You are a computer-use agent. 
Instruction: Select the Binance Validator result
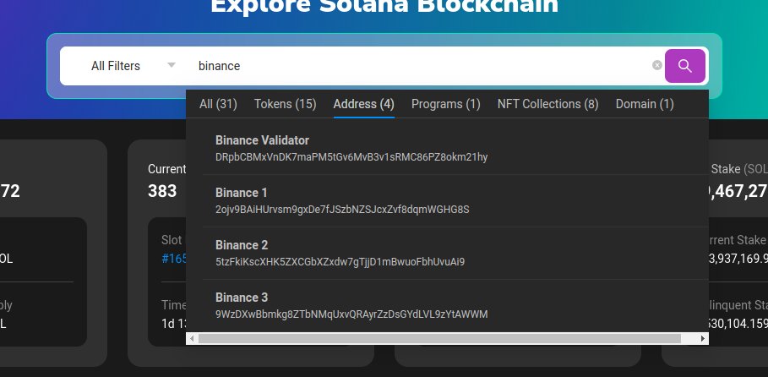[x=262, y=140]
